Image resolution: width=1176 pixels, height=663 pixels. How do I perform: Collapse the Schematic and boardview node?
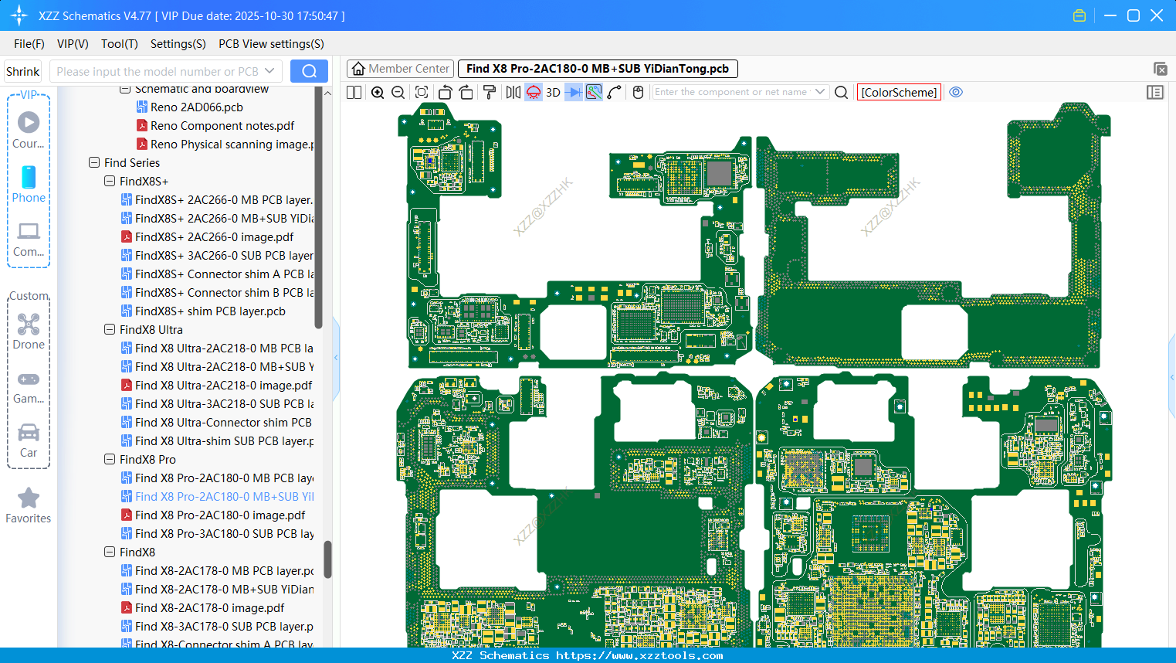point(125,90)
